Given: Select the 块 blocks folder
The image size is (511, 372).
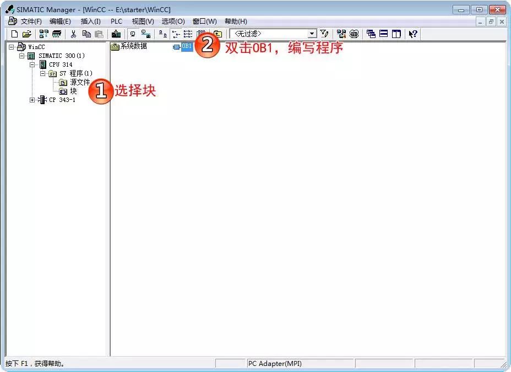Looking at the screenshot, I should click(73, 91).
